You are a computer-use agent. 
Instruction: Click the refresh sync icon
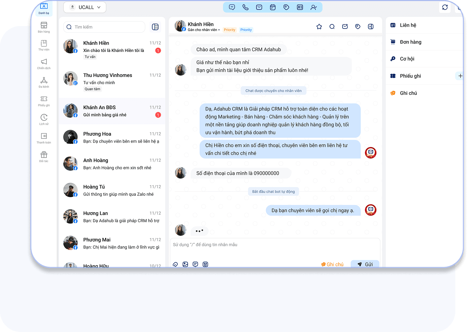445,7
